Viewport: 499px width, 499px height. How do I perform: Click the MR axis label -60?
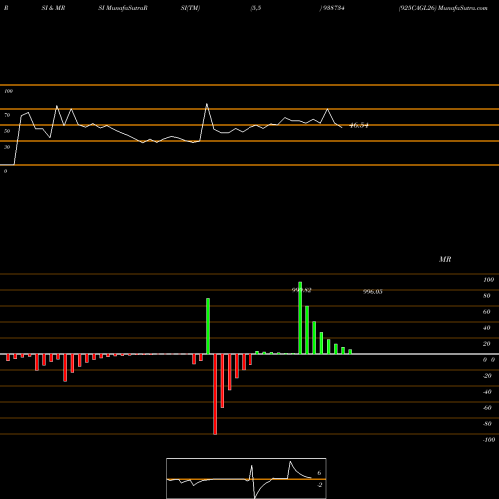tap(487, 408)
